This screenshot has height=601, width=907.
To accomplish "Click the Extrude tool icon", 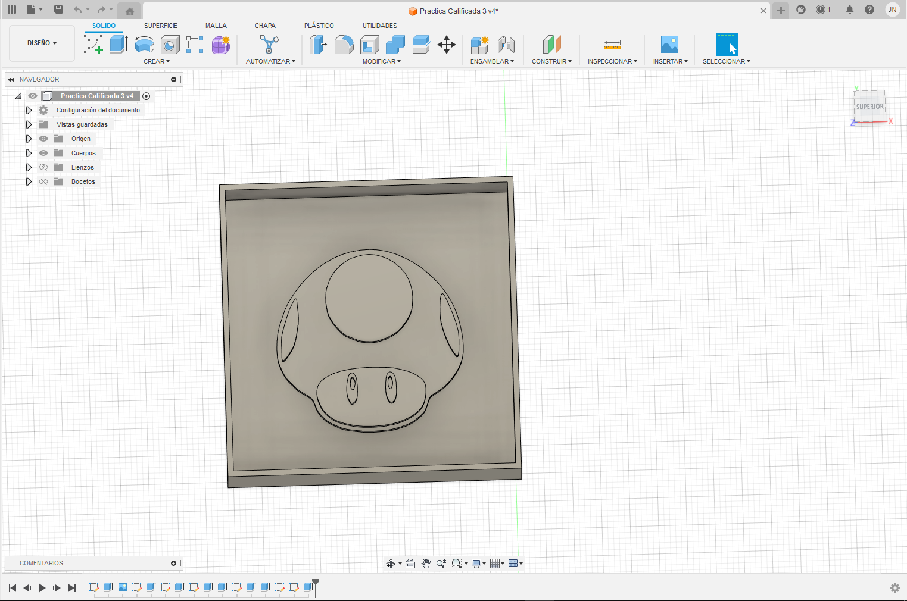I will pyautogui.click(x=119, y=45).
